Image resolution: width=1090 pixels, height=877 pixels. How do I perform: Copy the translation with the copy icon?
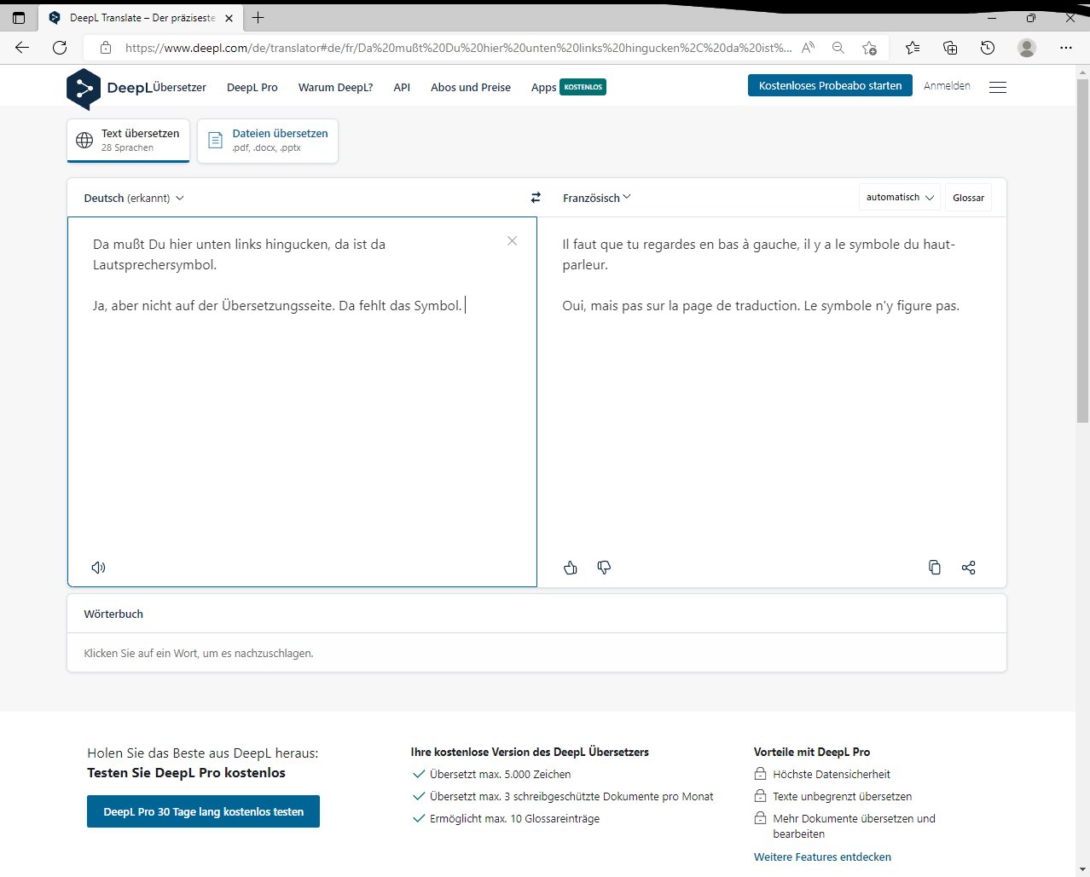pyautogui.click(x=935, y=568)
